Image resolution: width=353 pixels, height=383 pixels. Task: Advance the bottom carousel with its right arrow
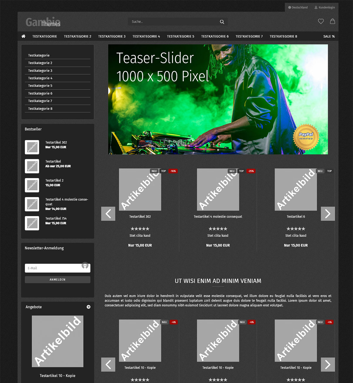point(327,364)
